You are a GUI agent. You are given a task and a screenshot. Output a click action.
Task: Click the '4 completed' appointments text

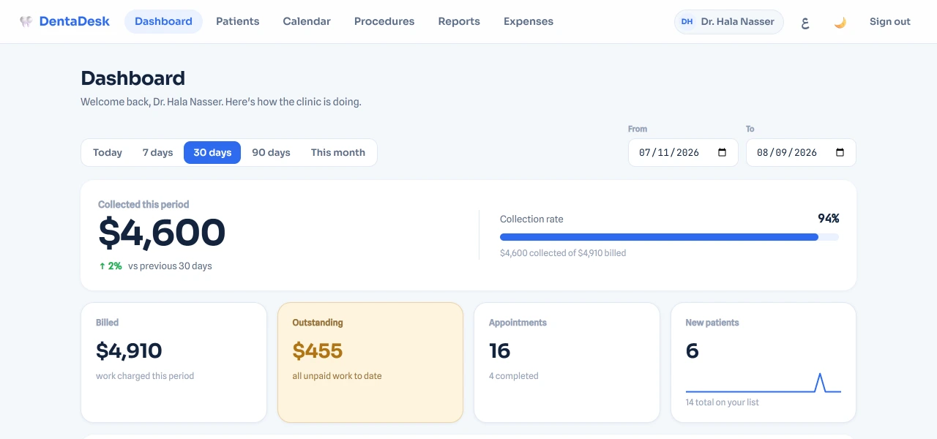[x=514, y=376]
